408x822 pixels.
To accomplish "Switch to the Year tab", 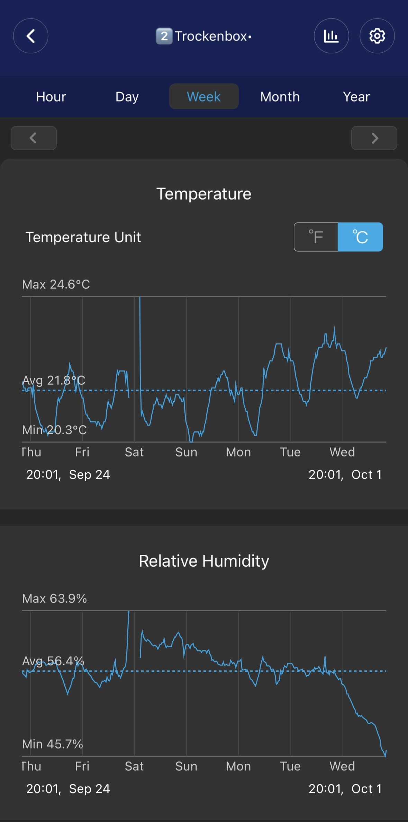I will (x=356, y=97).
